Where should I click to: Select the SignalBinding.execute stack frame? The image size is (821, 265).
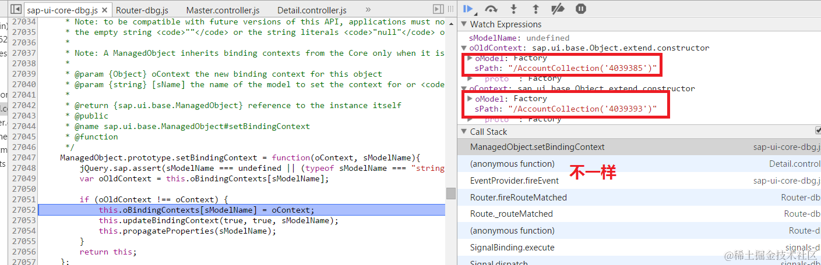point(639,248)
